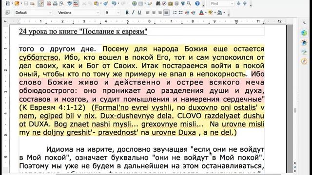Apply the Highlighting color marker

click(210, 13)
